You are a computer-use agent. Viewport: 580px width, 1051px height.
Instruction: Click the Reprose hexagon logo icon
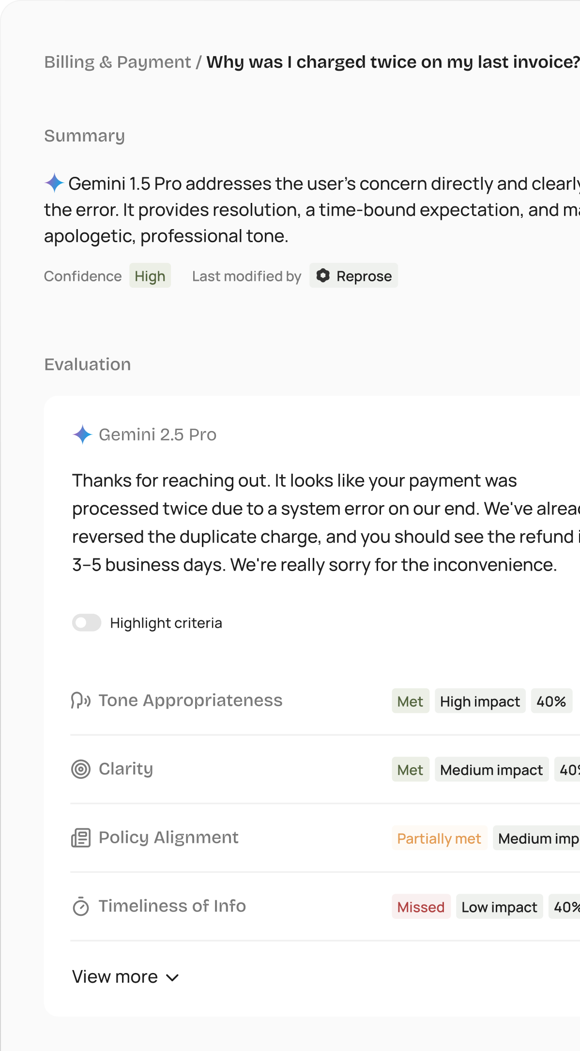[x=323, y=276]
